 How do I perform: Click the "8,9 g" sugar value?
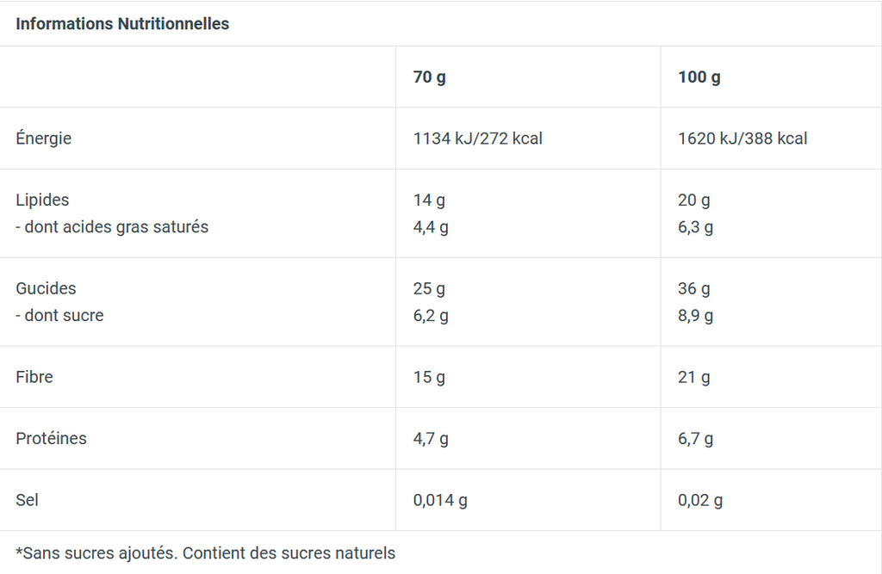pos(695,316)
